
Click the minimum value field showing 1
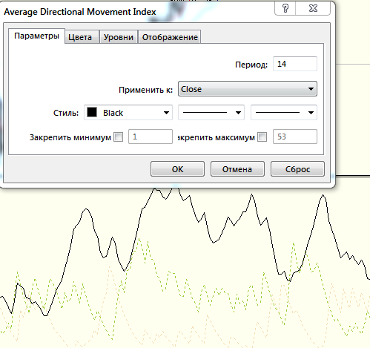pyautogui.click(x=151, y=137)
